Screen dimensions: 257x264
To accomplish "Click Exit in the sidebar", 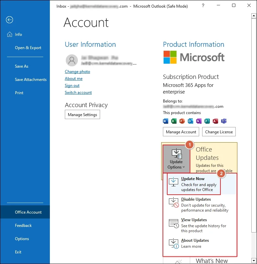I will point(25,252).
